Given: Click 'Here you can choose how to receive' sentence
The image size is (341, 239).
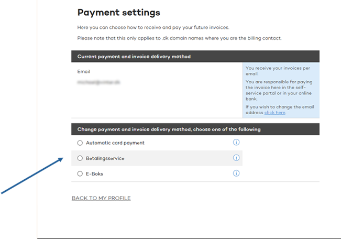Looking at the screenshot, I should (153, 27).
